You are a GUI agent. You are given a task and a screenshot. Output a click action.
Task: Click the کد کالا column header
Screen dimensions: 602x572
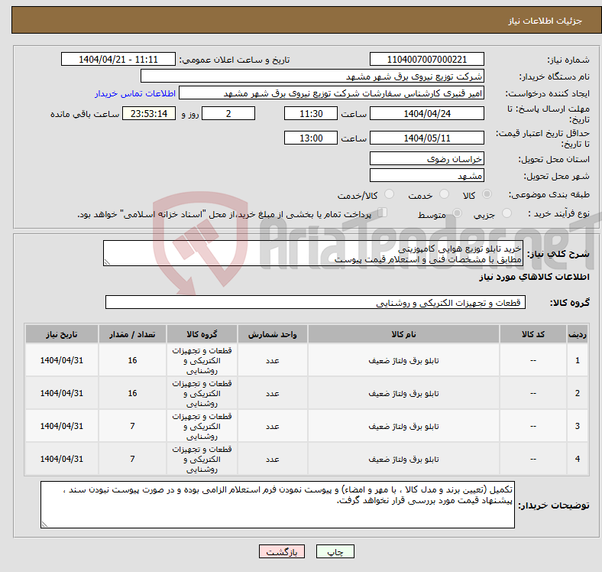tap(533, 334)
